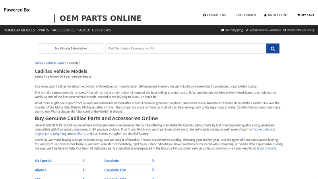Click the VIN Accuracy magnifier icon
This screenshot has height=179, width=318.
(285, 30)
